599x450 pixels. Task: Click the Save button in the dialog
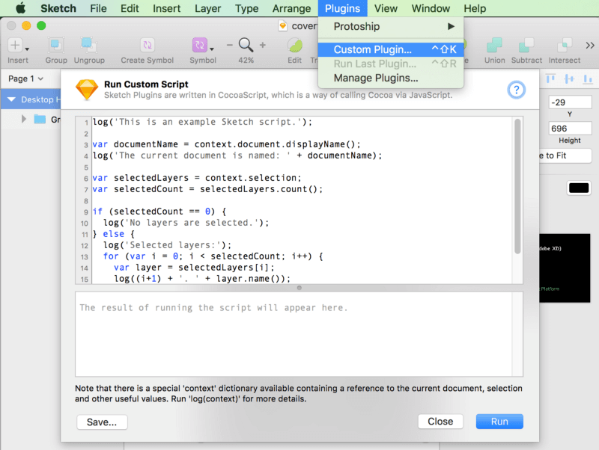pos(100,422)
